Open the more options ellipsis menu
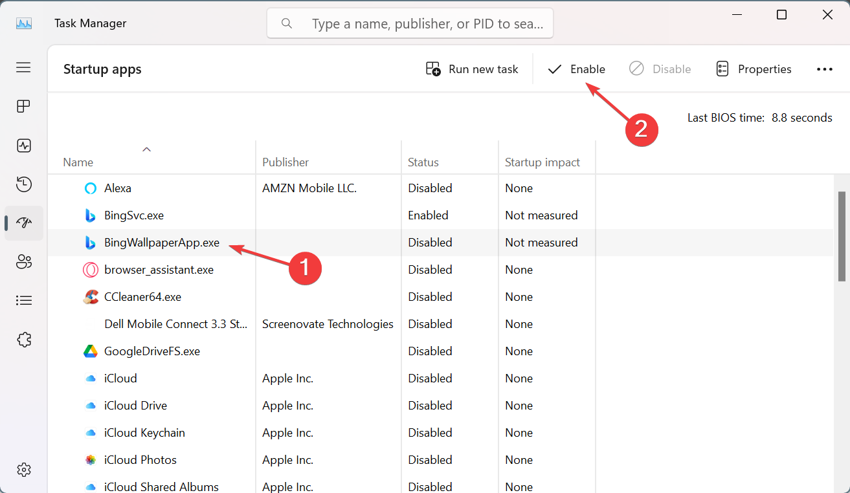This screenshot has height=493, width=850. pos(824,69)
